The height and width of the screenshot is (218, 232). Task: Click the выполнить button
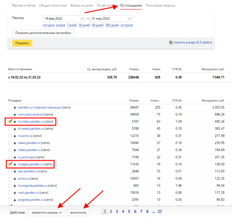click(x=78, y=213)
